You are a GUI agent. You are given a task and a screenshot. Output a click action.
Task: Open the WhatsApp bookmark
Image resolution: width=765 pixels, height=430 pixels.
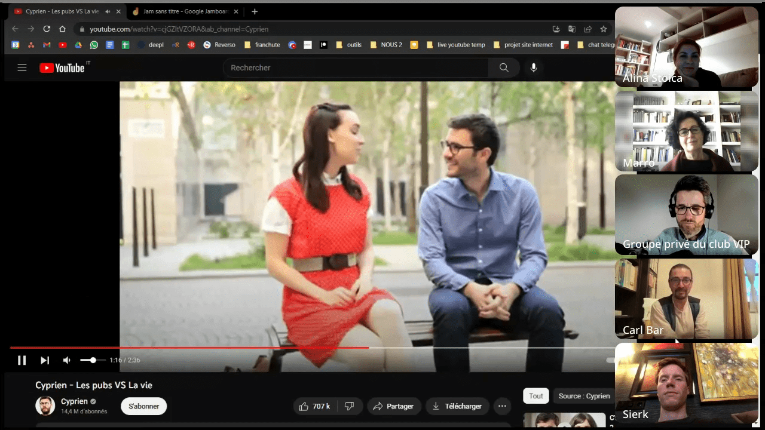pyautogui.click(x=94, y=45)
